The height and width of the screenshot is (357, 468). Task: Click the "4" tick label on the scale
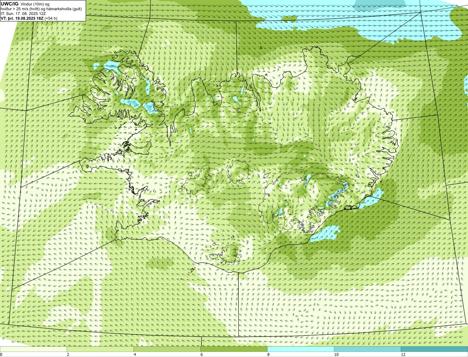135,354
